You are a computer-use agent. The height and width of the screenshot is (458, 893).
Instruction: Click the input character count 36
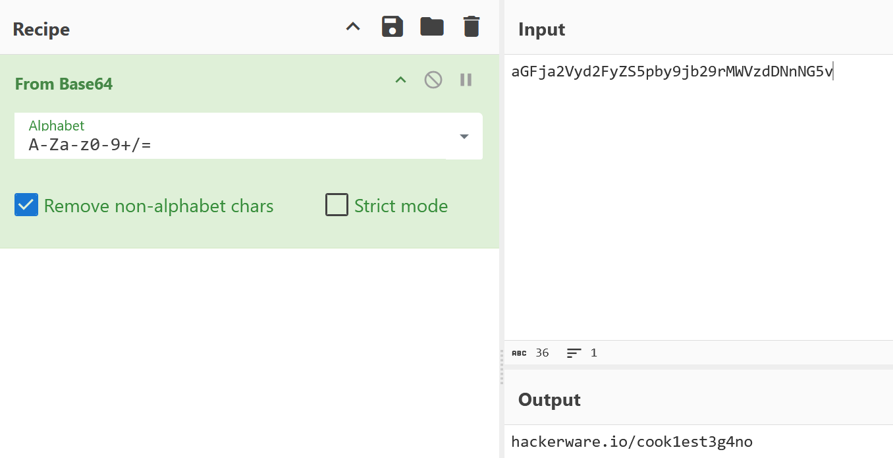(x=542, y=353)
